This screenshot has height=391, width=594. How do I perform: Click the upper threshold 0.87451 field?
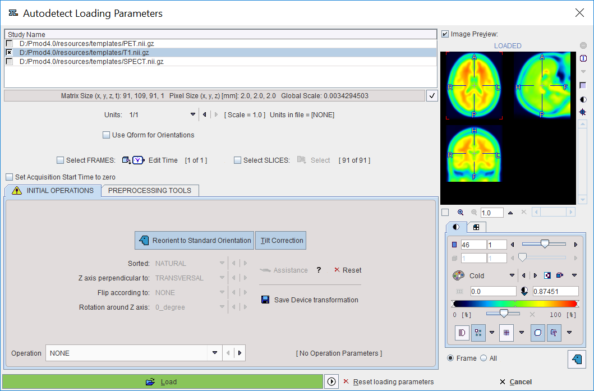555,291
